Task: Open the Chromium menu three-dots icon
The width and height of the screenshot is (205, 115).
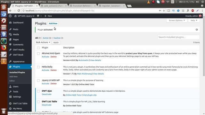Action: click(202, 11)
